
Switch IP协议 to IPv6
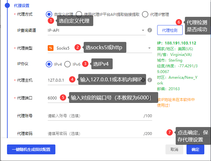67,64
